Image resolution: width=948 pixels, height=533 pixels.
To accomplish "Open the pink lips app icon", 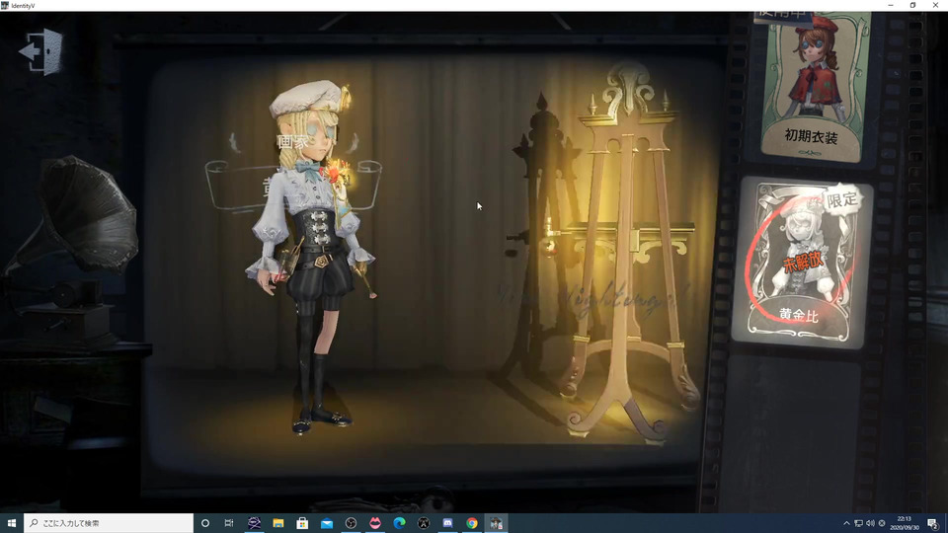I will pos(375,523).
